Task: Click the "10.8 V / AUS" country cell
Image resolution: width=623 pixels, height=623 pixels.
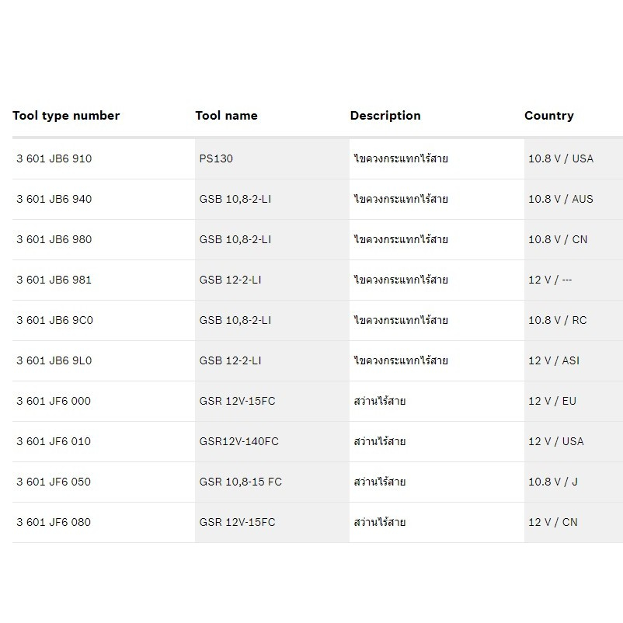Action: click(561, 199)
